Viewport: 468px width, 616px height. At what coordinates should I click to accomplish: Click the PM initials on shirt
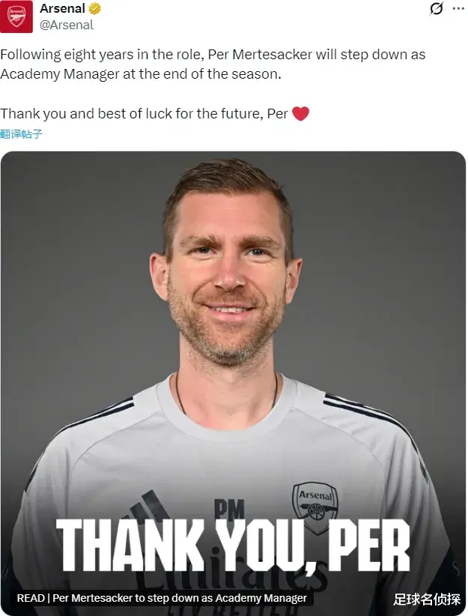229,510
